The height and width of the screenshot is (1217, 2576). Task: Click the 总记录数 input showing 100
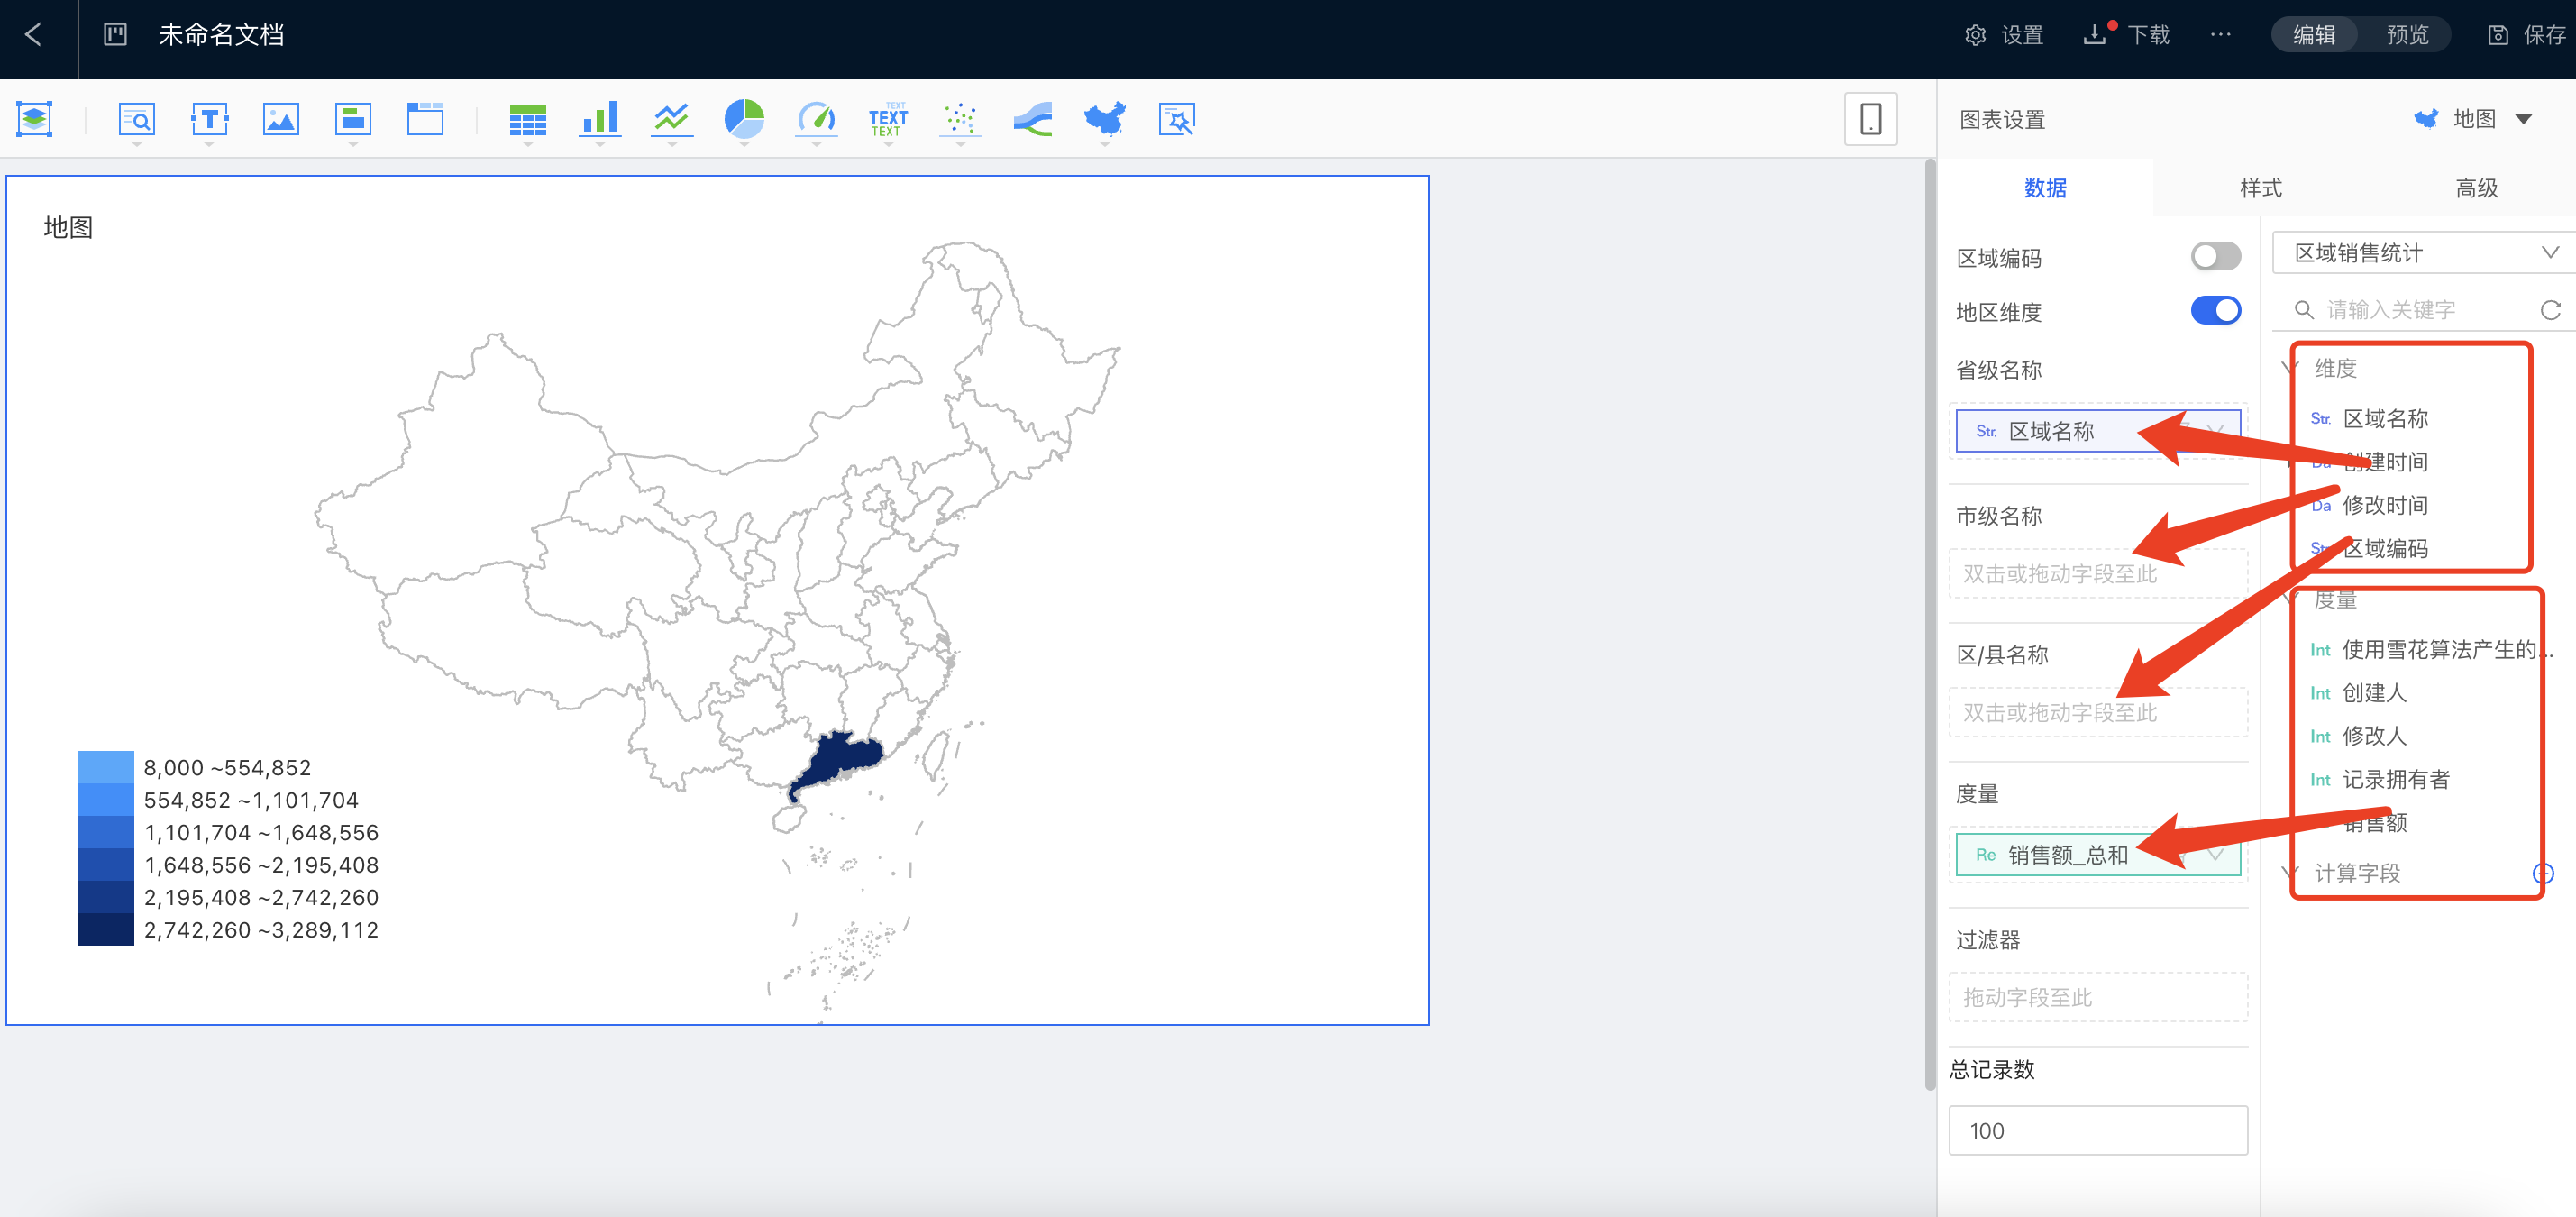coord(2098,1130)
